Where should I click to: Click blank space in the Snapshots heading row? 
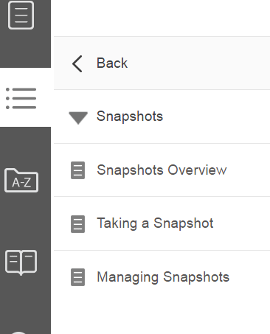coord(216,116)
